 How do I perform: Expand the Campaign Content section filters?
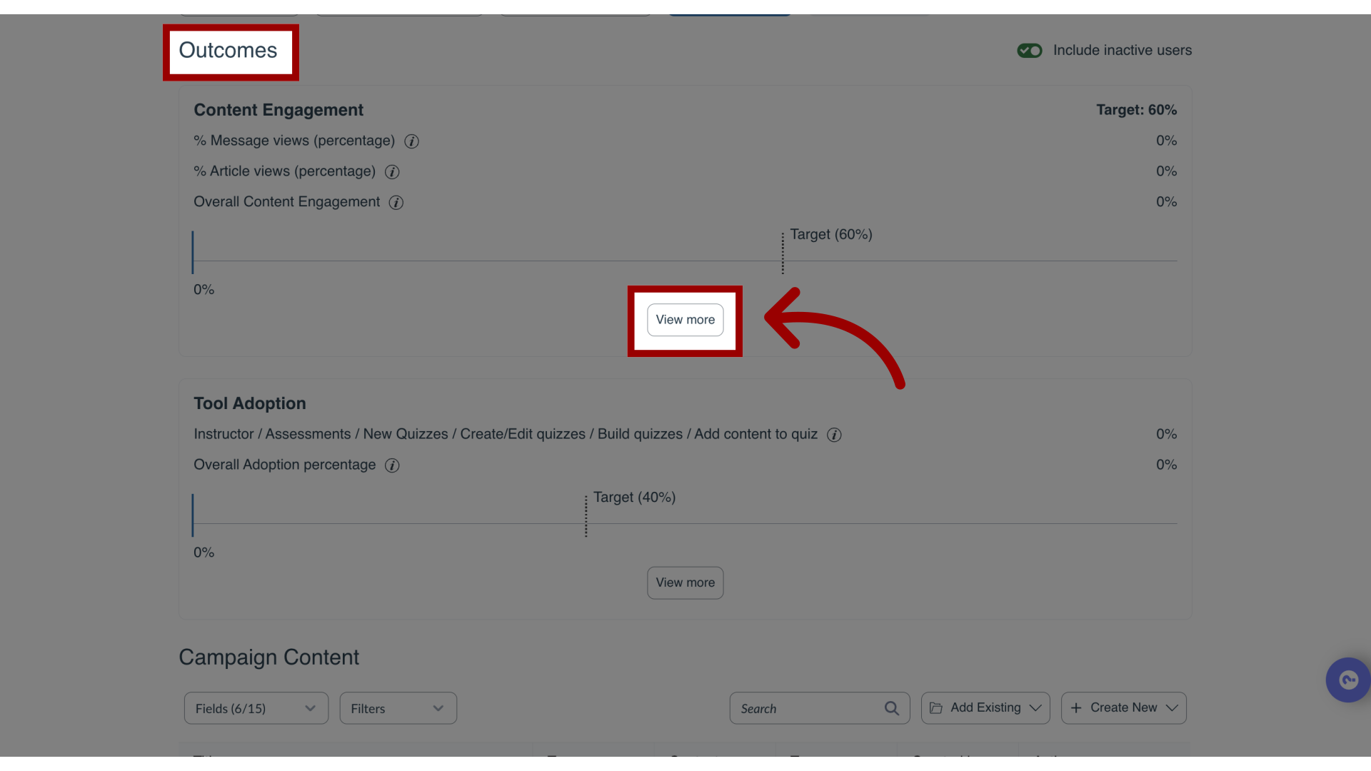pos(396,708)
